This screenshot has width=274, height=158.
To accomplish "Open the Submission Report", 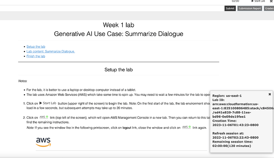I will point(249,8).
